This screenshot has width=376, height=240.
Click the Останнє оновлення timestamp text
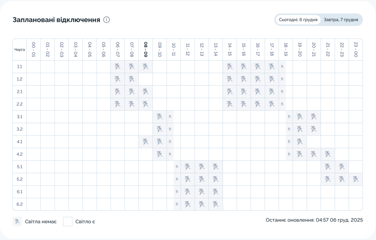(x=314, y=220)
